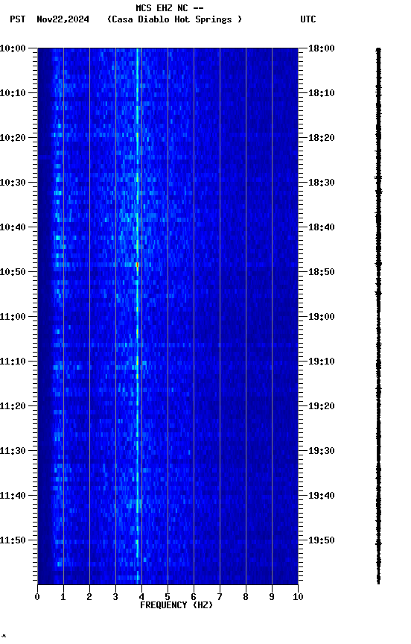
Task: Click the '10:50' PST time label
Action: pos(13,272)
